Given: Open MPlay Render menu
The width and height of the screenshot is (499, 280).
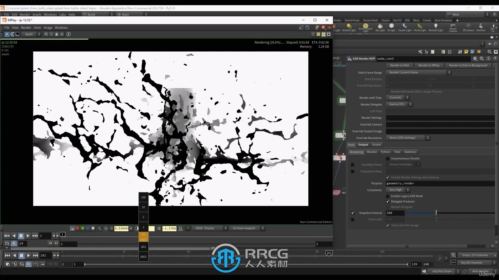Looking at the screenshot, I should pyautogui.click(x=26, y=28).
